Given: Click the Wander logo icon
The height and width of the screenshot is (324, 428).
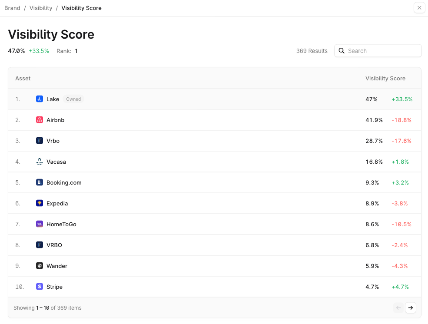Looking at the screenshot, I should coord(40,266).
